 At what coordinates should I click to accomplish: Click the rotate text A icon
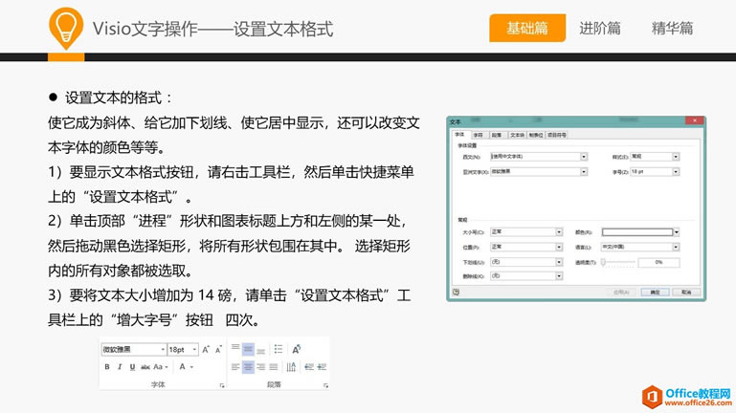tap(296, 349)
